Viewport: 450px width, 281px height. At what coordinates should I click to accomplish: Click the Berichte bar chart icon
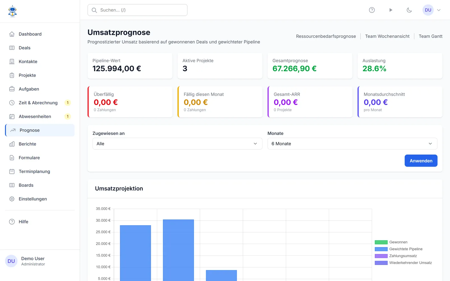point(12,144)
